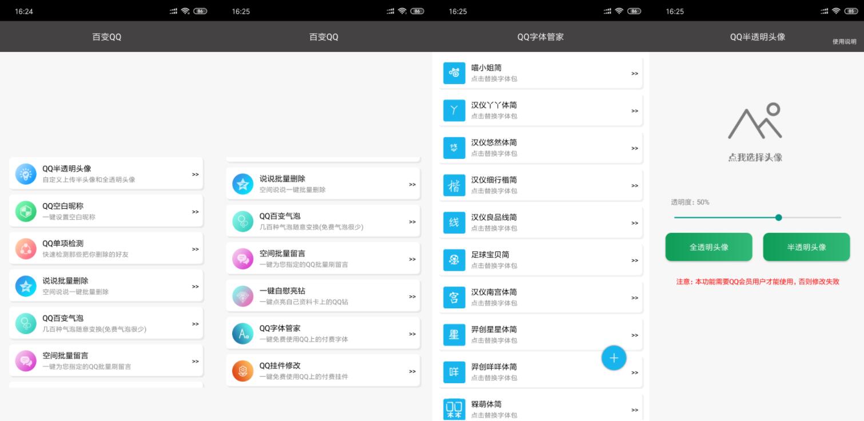Tap the subtitle 一键免费使用QQ上的付费挂件
Viewport: 864px width, 421px height.
pos(304,377)
